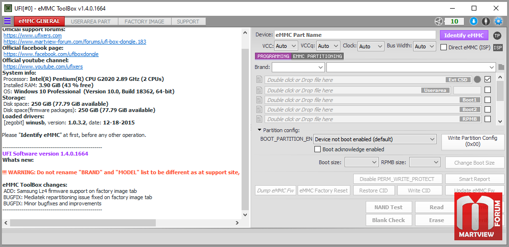
Task: Click the black circular info icon
Action: 486,22
